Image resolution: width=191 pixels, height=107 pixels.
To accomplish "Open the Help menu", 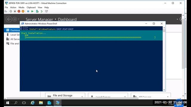I will [47, 7].
